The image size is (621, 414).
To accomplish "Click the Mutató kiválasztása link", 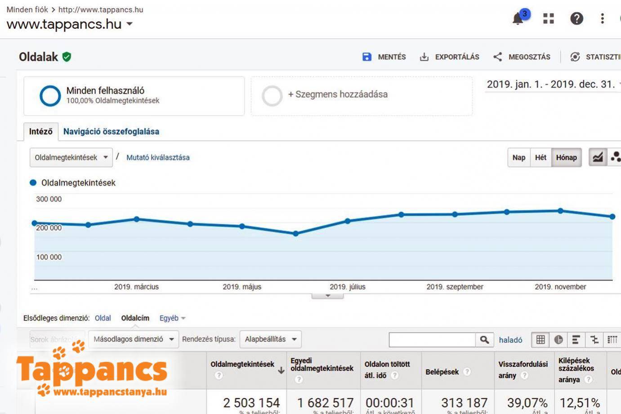I will click(158, 157).
